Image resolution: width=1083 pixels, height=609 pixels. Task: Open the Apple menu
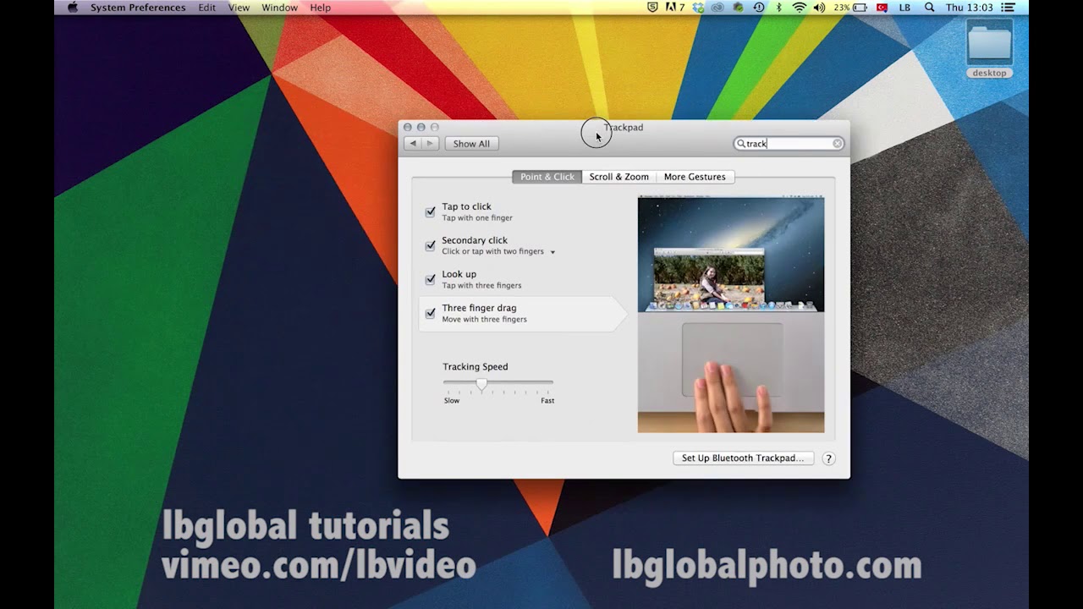coord(73,8)
